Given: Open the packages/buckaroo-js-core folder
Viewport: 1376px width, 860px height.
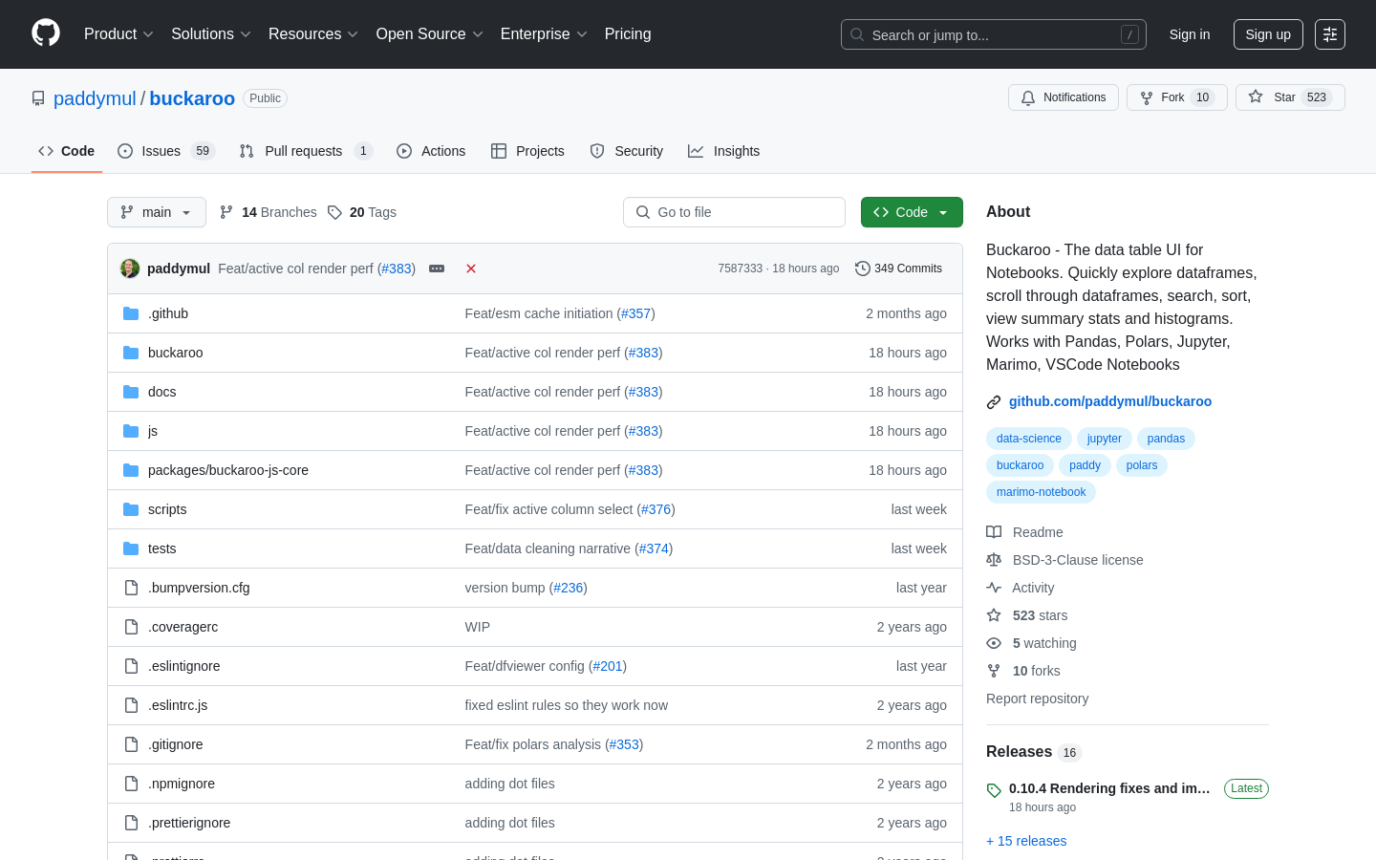Looking at the screenshot, I should (x=228, y=470).
